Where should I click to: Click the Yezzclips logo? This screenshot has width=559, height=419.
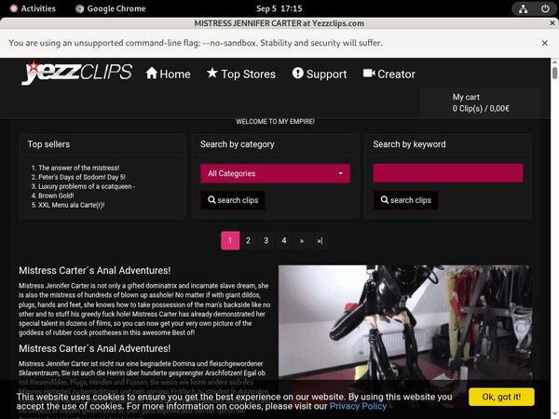76,74
